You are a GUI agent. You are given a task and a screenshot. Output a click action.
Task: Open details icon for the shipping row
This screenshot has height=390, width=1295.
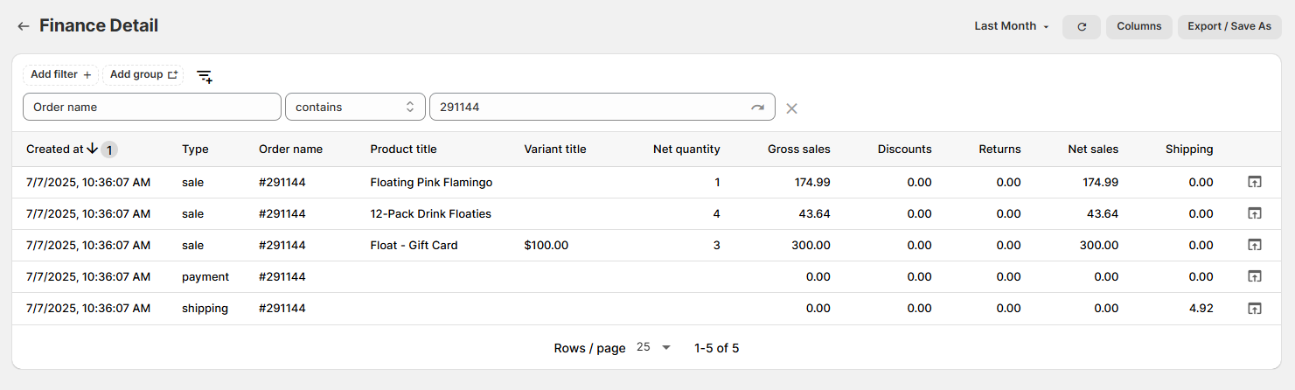point(1254,308)
